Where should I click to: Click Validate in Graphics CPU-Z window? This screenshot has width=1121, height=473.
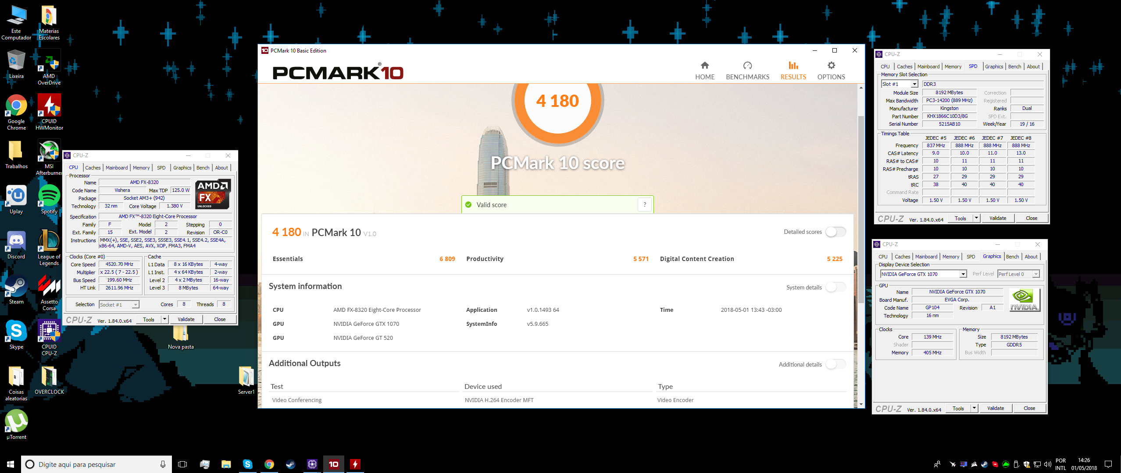[996, 408]
